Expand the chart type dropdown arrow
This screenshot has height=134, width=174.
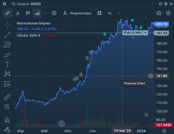coord(45,13)
